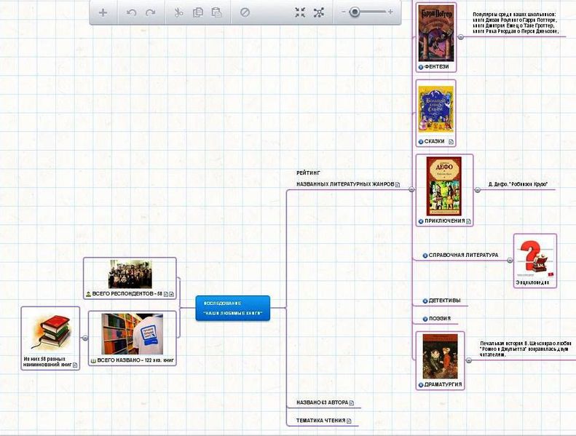576x436 pixels.
Task: Click the stacked books clipart image
Action: [x=51, y=333]
